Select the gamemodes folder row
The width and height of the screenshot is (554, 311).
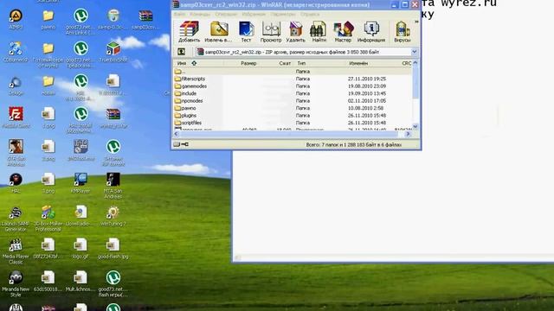click(293, 86)
